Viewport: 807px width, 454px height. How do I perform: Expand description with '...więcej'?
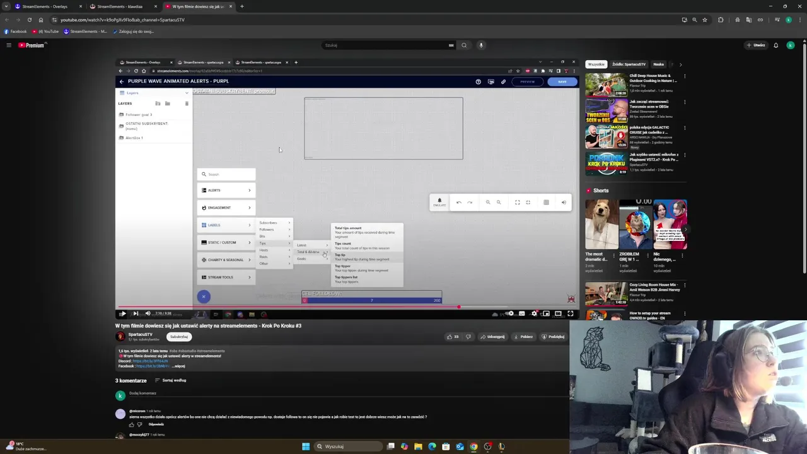point(178,366)
